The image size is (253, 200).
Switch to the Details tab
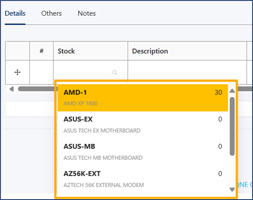15,13
